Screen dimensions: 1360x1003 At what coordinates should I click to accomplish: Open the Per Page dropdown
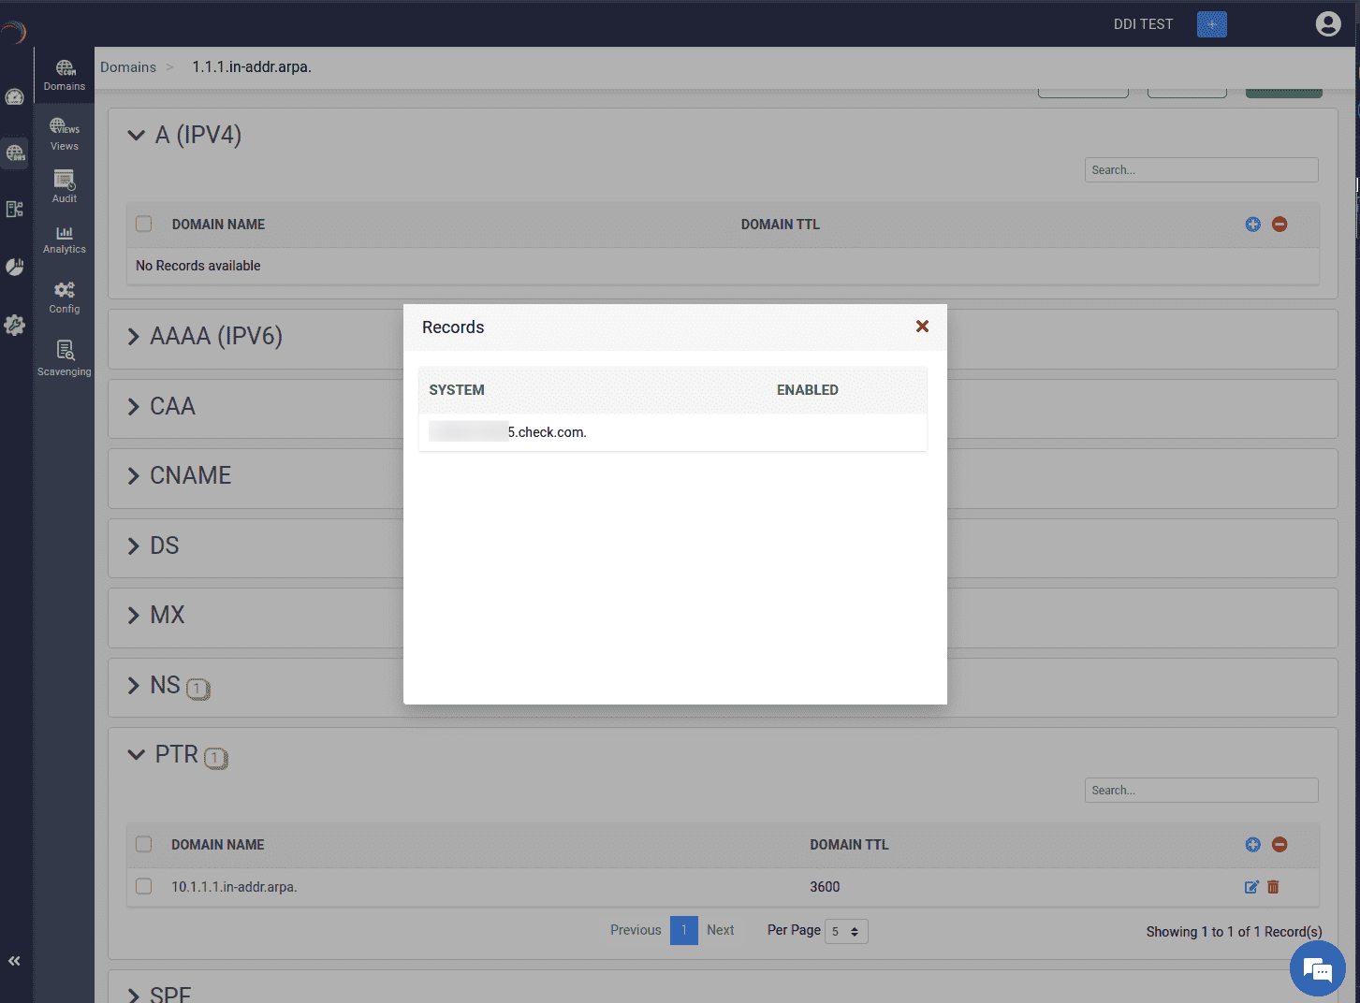[846, 931]
